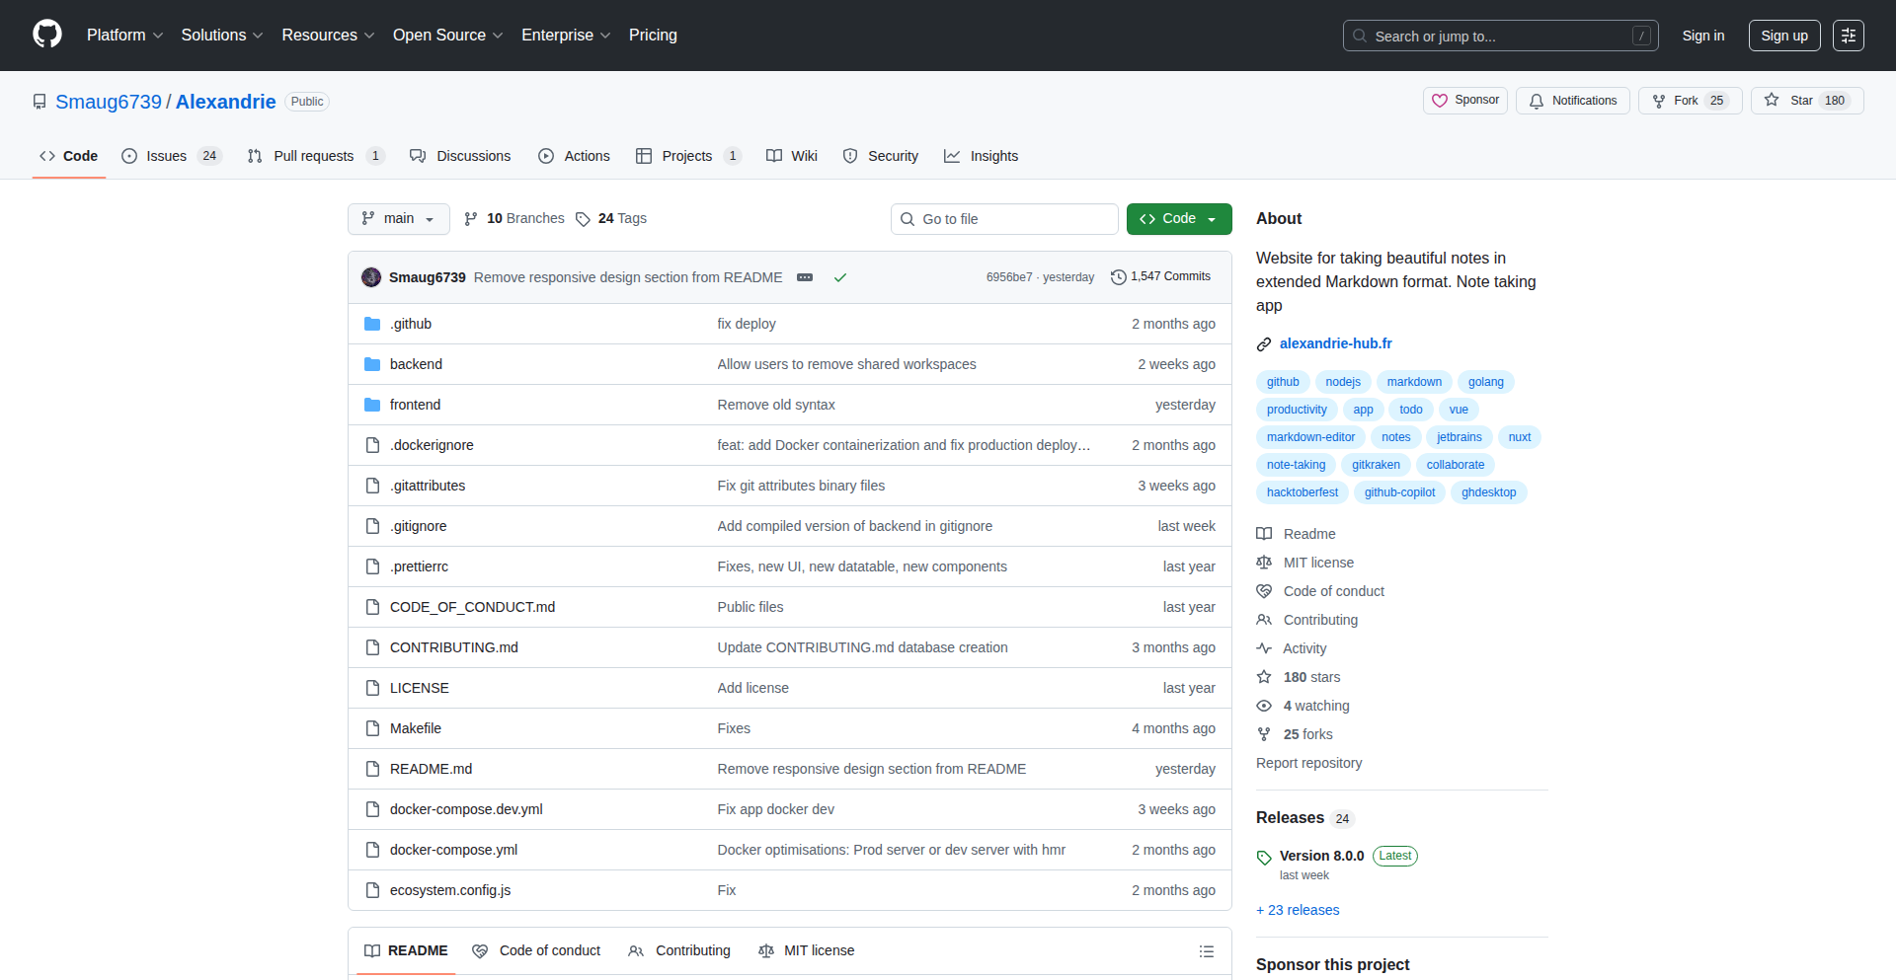Click the green check mark on latest commit
Viewport: 1896px width, 980px height.
839,277
